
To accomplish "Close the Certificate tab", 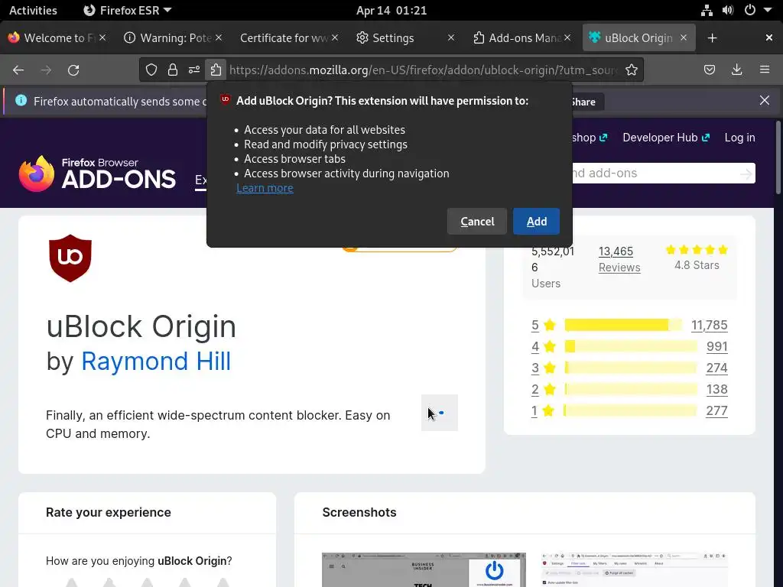I will [335, 37].
